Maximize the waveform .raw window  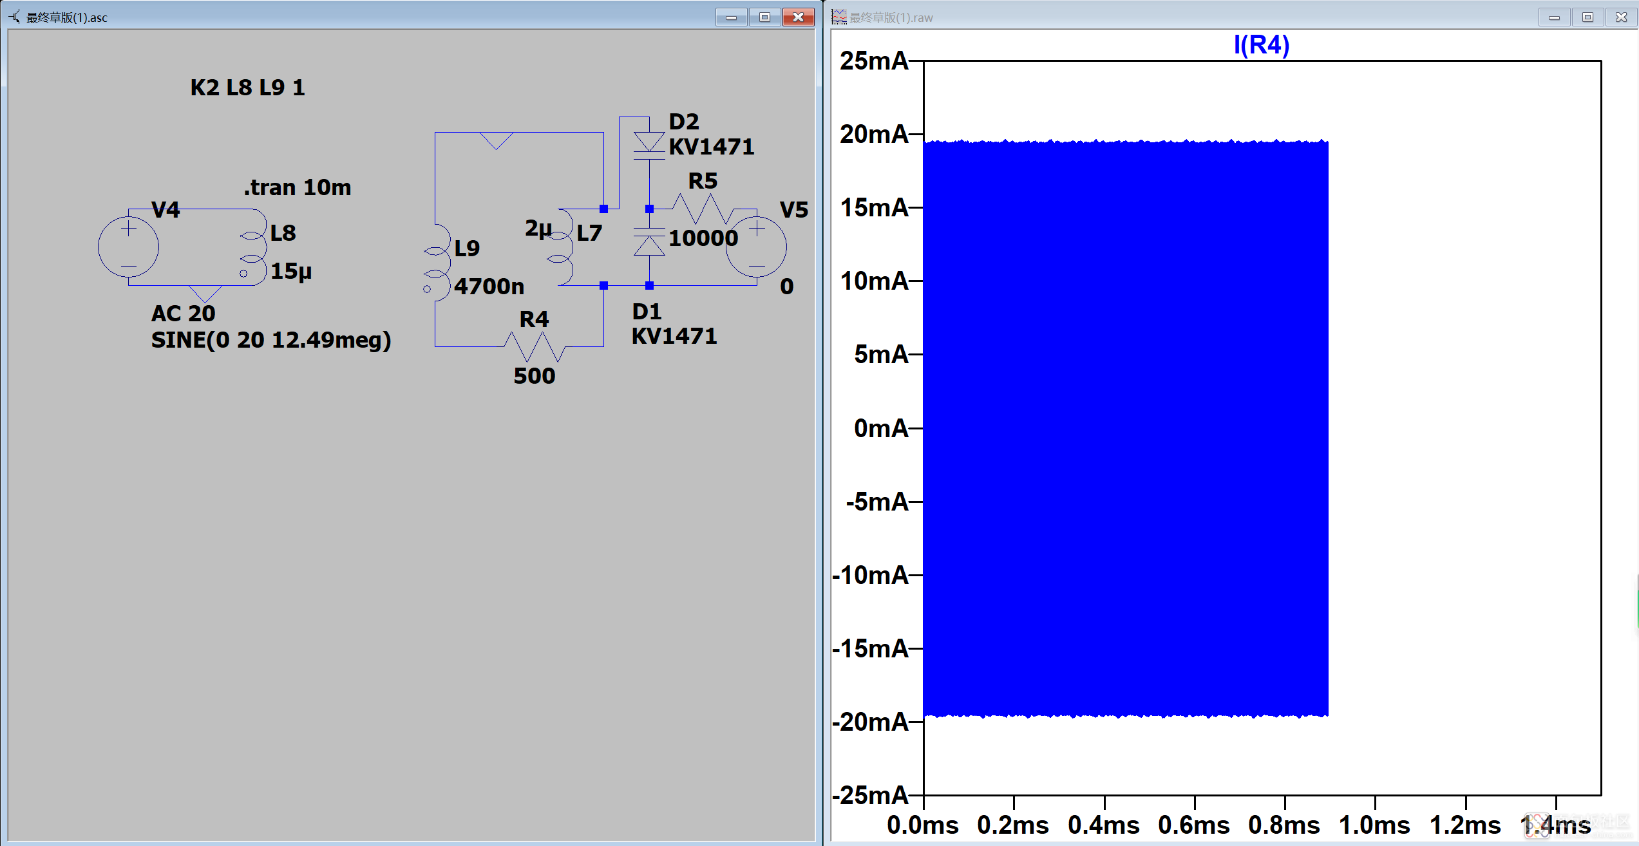1588,17
